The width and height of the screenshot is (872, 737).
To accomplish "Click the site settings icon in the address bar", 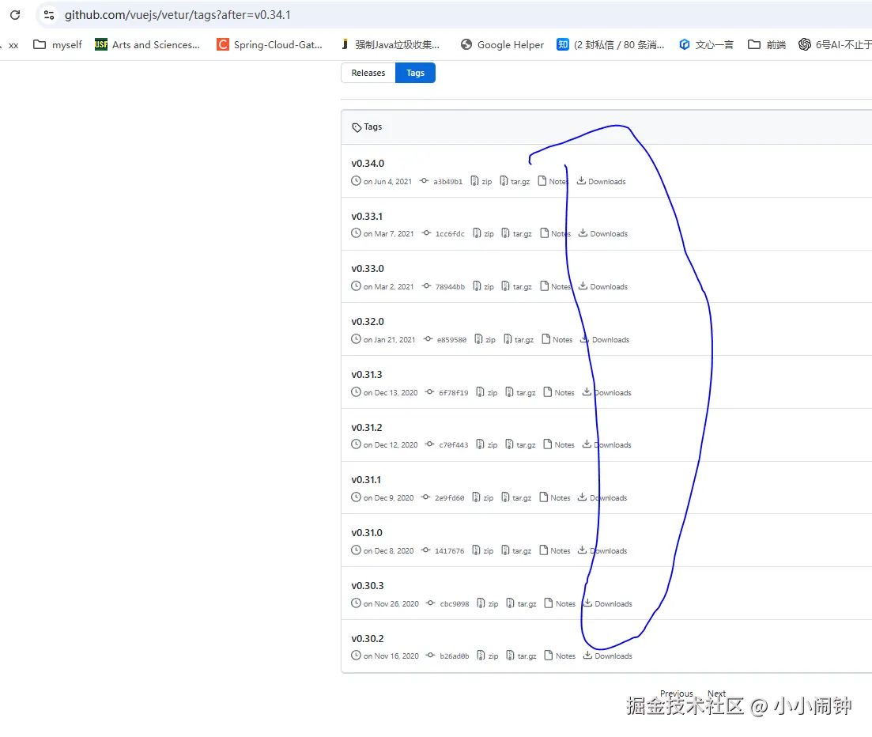I will (x=47, y=14).
